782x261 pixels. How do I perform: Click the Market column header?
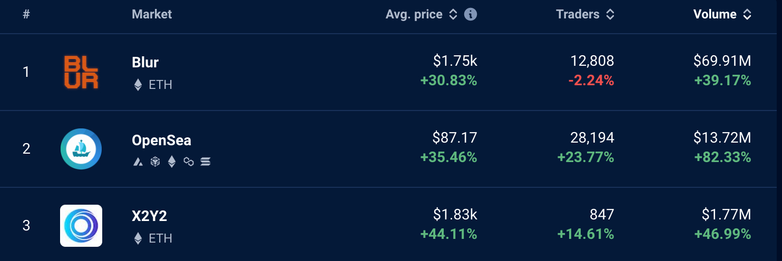click(x=152, y=14)
